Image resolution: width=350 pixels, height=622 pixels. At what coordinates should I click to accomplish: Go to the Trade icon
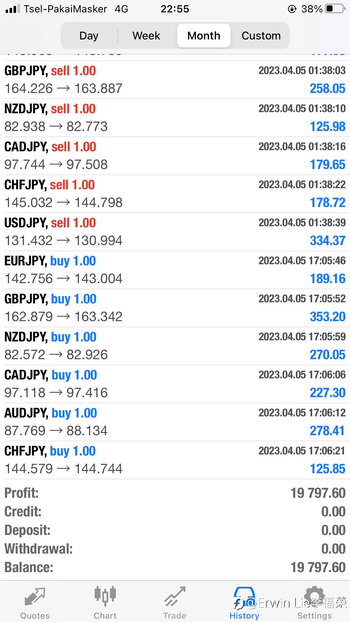tap(175, 596)
